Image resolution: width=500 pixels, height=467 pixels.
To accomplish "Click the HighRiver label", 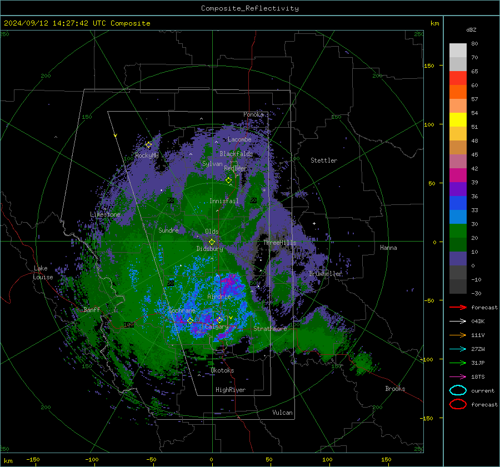I will pyautogui.click(x=231, y=390).
